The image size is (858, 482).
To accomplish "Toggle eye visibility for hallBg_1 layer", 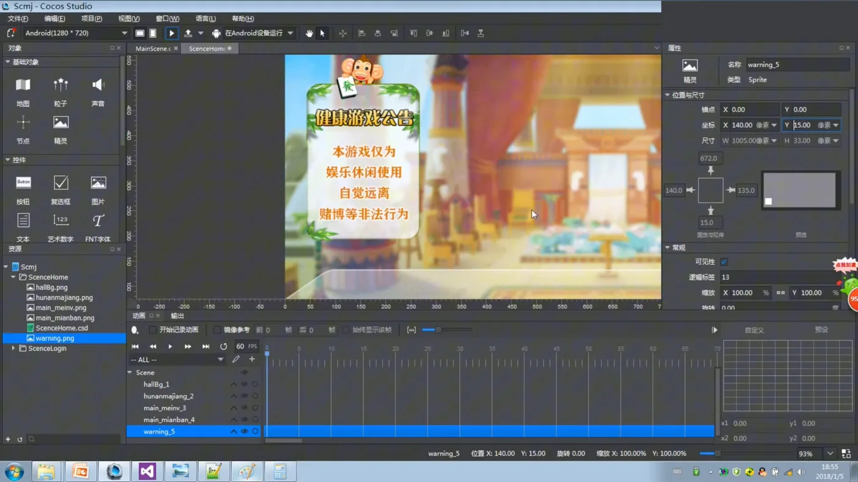I will tap(244, 385).
